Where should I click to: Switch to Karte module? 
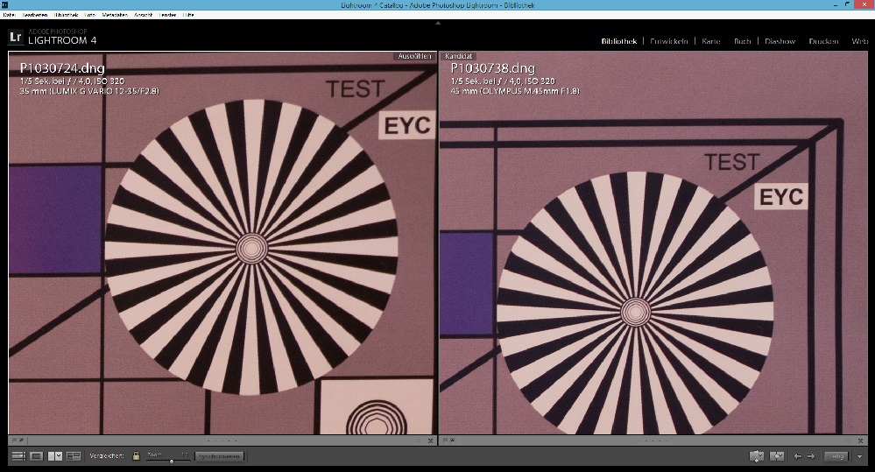pos(711,41)
